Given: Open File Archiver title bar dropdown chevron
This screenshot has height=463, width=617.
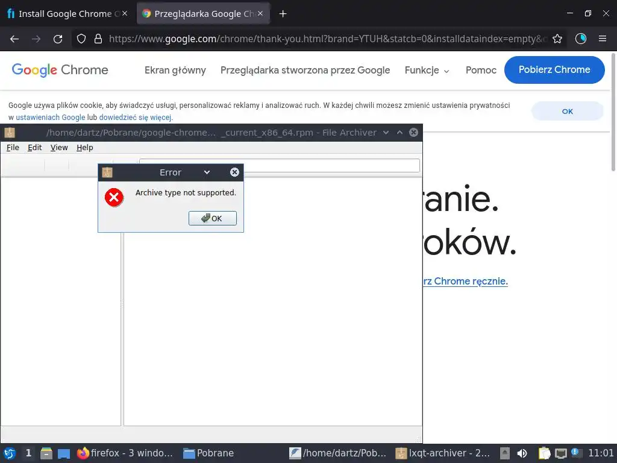Looking at the screenshot, I should [386, 132].
